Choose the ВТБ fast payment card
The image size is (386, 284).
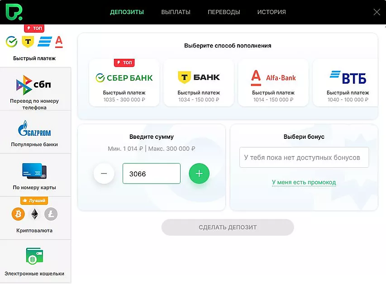[346, 83]
